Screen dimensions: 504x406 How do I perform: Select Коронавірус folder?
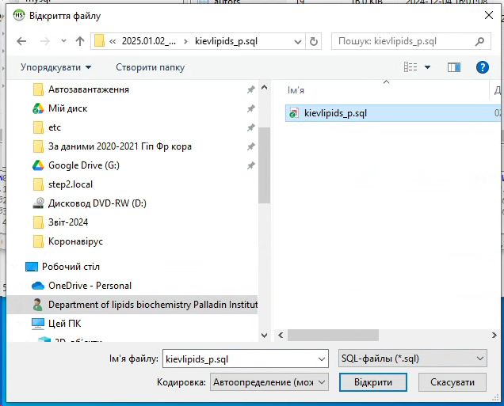75,241
